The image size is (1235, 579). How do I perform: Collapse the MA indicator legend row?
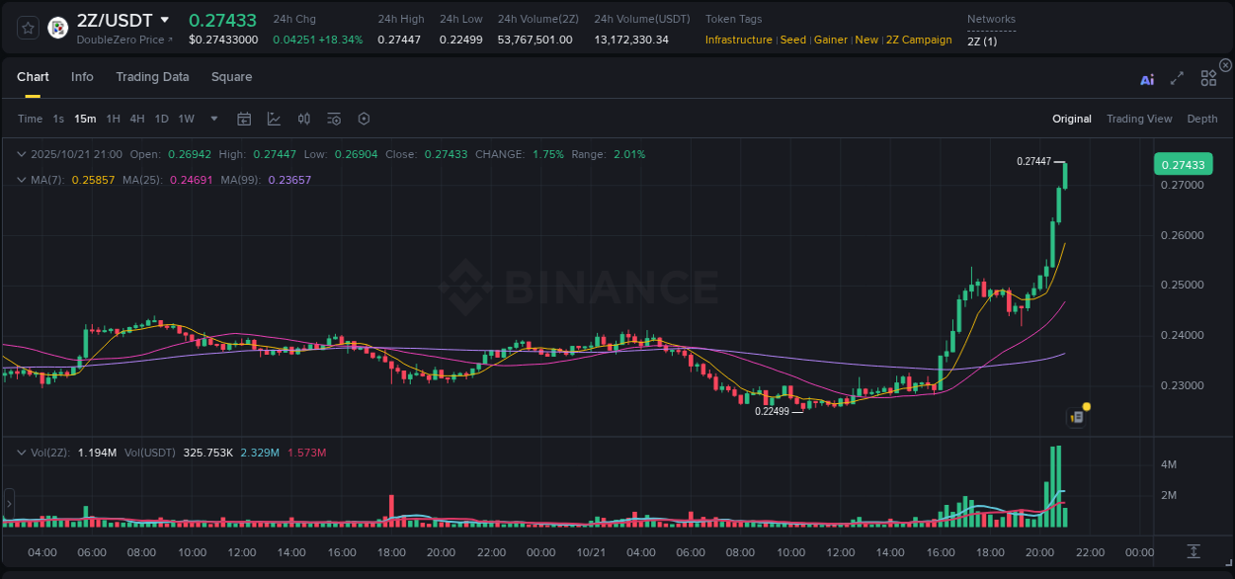22,179
